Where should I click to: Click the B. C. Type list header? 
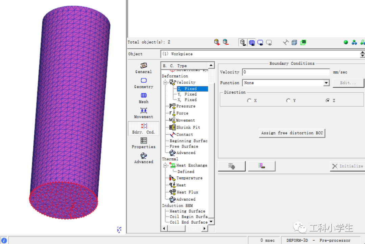point(185,66)
